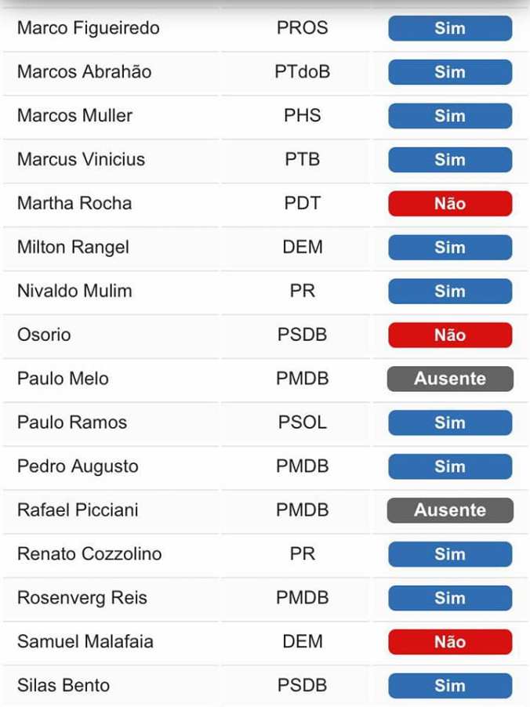This screenshot has width=530, height=707.
Task: Select the name Paulo Melo
Action: pyautogui.click(x=62, y=379)
